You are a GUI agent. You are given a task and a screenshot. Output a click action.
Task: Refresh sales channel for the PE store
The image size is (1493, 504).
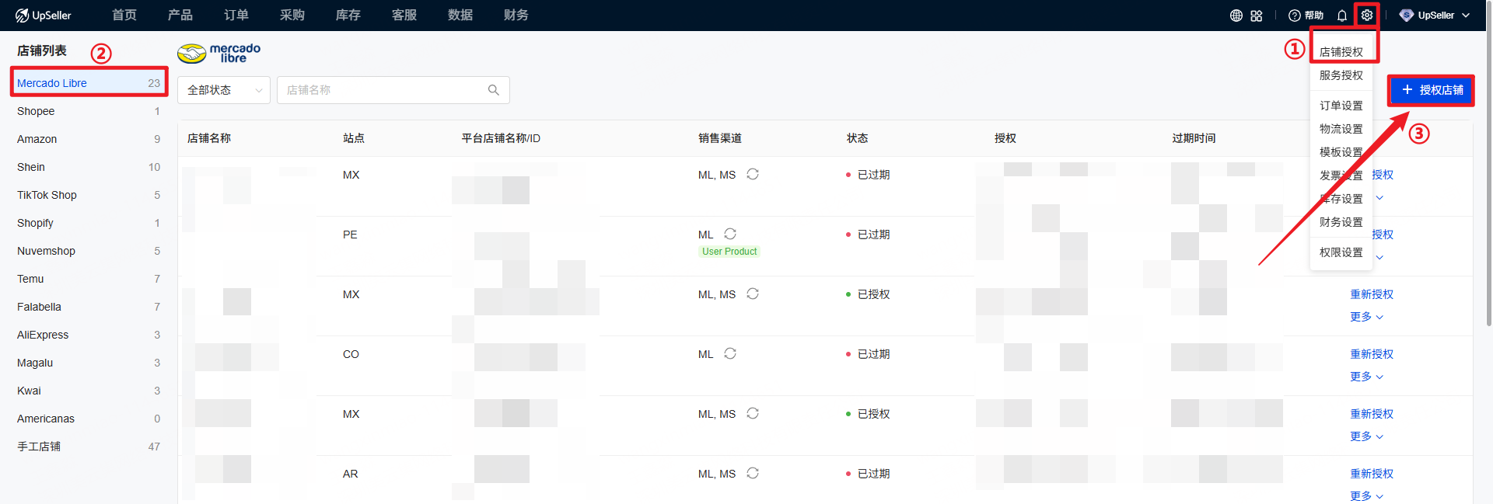730,234
